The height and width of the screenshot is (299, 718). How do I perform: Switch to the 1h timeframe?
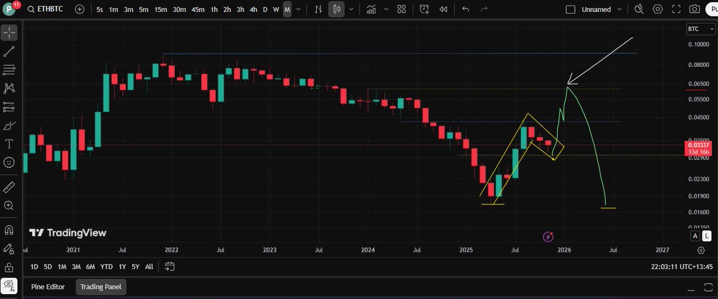214,10
